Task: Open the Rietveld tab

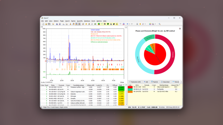Action: pyautogui.click(x=176, y=82)
